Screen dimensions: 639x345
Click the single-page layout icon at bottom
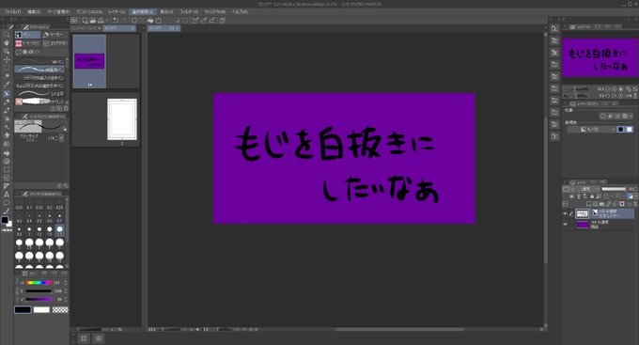pos(84,338)
